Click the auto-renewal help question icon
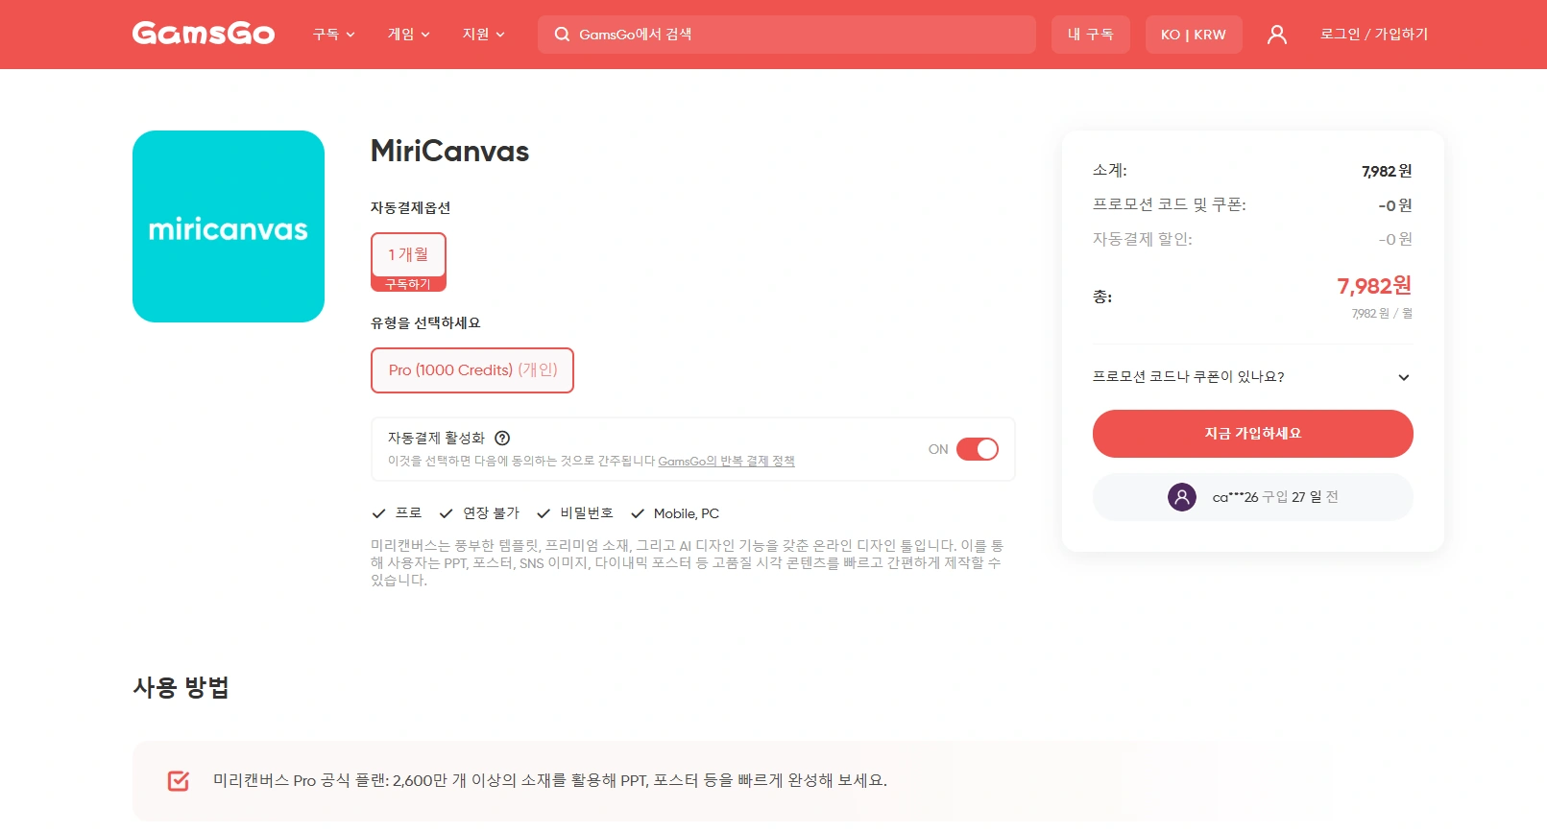The height and width of the screenshot is (832, 1547). point(502,438)
